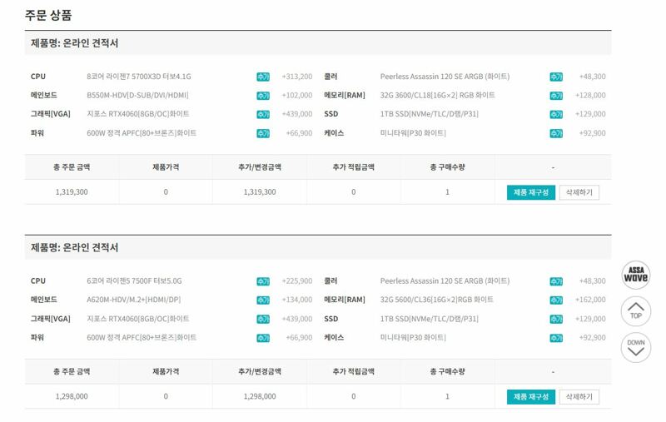Click 추가 badge next to 라이젠5 7500F CPU
Viewport: 666px width, 422px height.
263,281
